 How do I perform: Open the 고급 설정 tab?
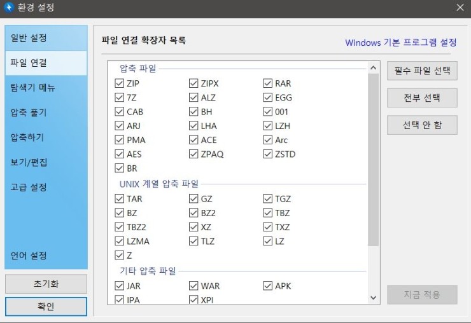(x=46, y=188)
